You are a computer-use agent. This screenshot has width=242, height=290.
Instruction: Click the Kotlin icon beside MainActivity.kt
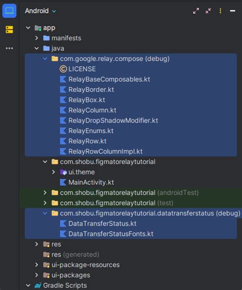(x=63, y=183)
